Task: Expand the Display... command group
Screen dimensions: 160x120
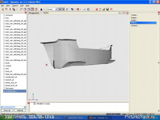Action: coord(135,18)
